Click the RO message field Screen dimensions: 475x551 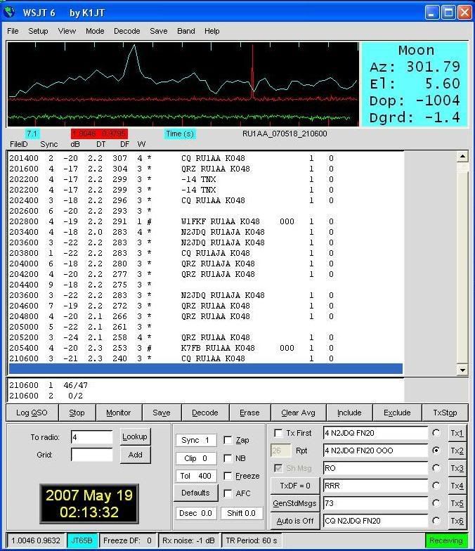coord(375,468)
